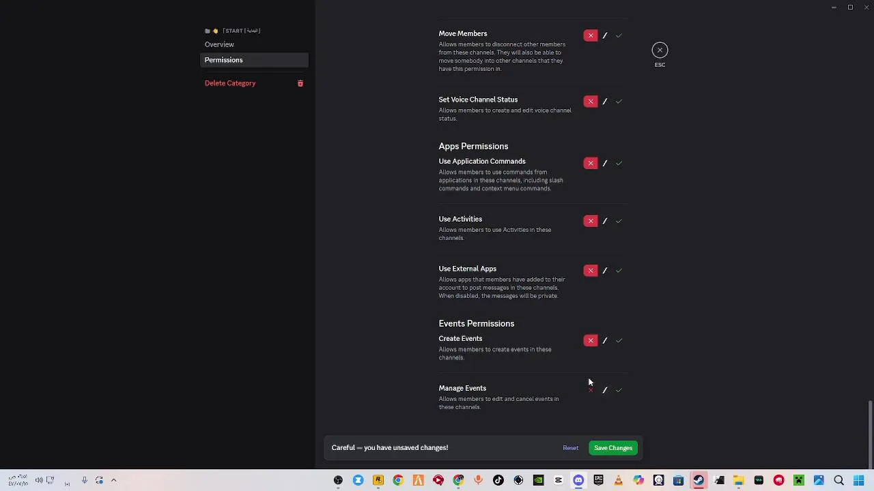Allow Create Events with checkmark
This screenshot has width=874, height=491.
[619, 340]
